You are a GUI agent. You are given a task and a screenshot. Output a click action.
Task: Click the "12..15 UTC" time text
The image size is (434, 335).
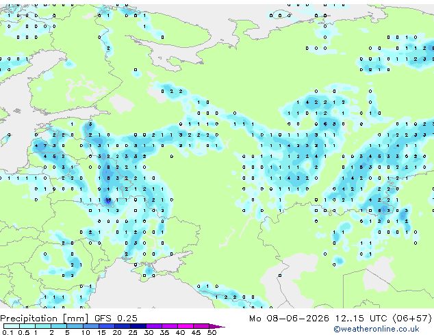click(361, 319)
